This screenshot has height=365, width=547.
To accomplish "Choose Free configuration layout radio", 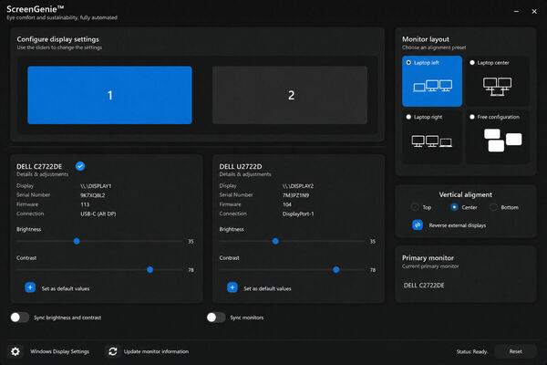I will pyautogui.click(x=472, y=117).
